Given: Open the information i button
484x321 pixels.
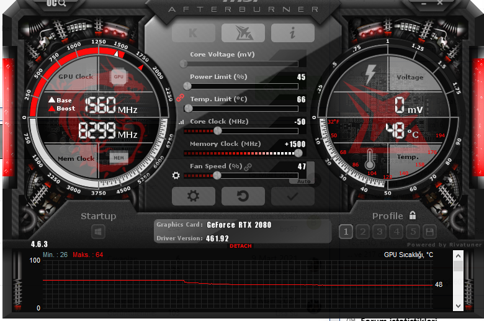Looking at the screenshot, I should click(293, 33).
